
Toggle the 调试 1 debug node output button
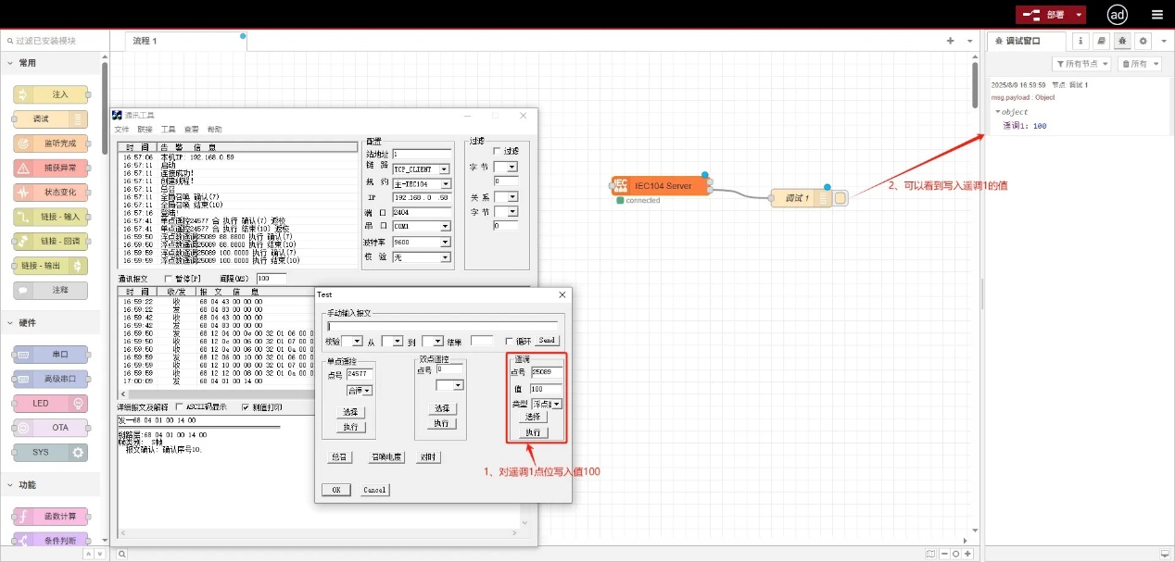(840, 198)
